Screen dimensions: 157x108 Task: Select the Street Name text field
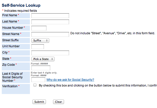click(x=50, y=34)
